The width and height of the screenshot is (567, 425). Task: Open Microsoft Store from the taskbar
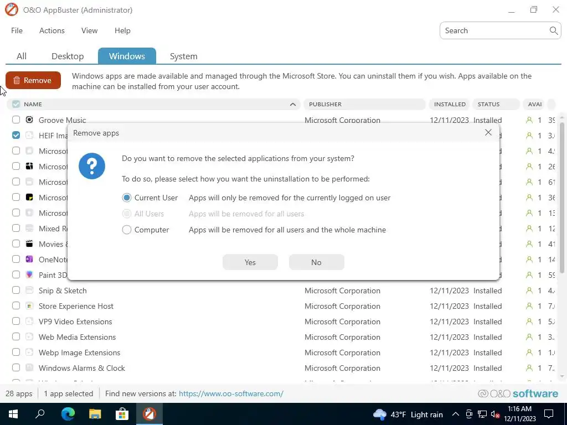pyautogui.click(x=122, y=414)
